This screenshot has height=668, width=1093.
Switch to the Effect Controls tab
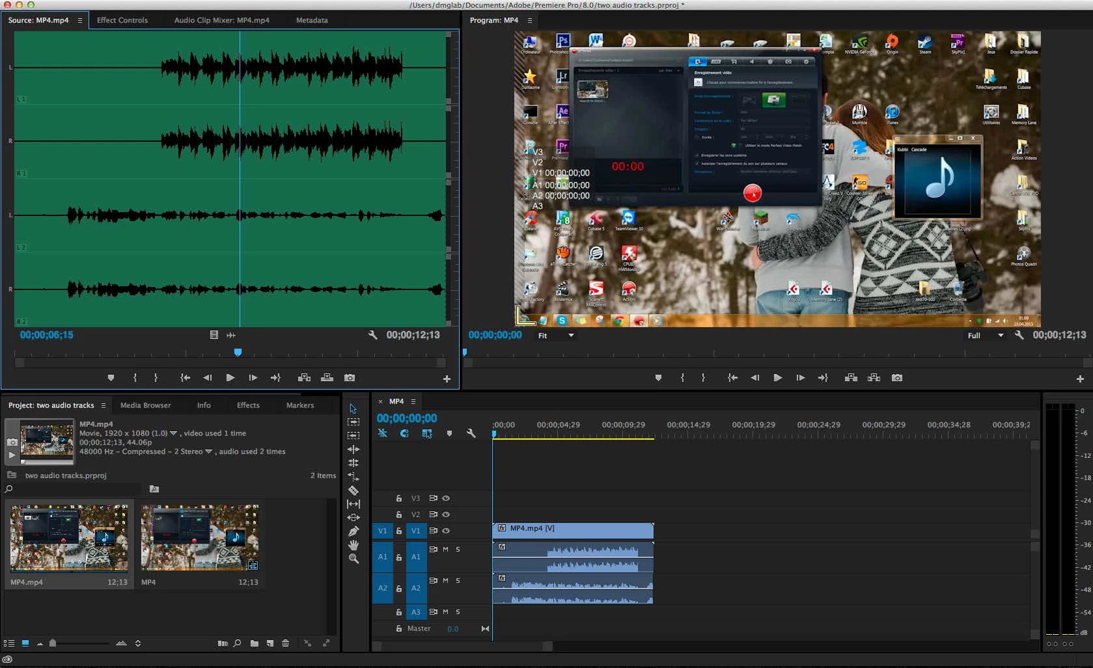click(x=122, y=20)
